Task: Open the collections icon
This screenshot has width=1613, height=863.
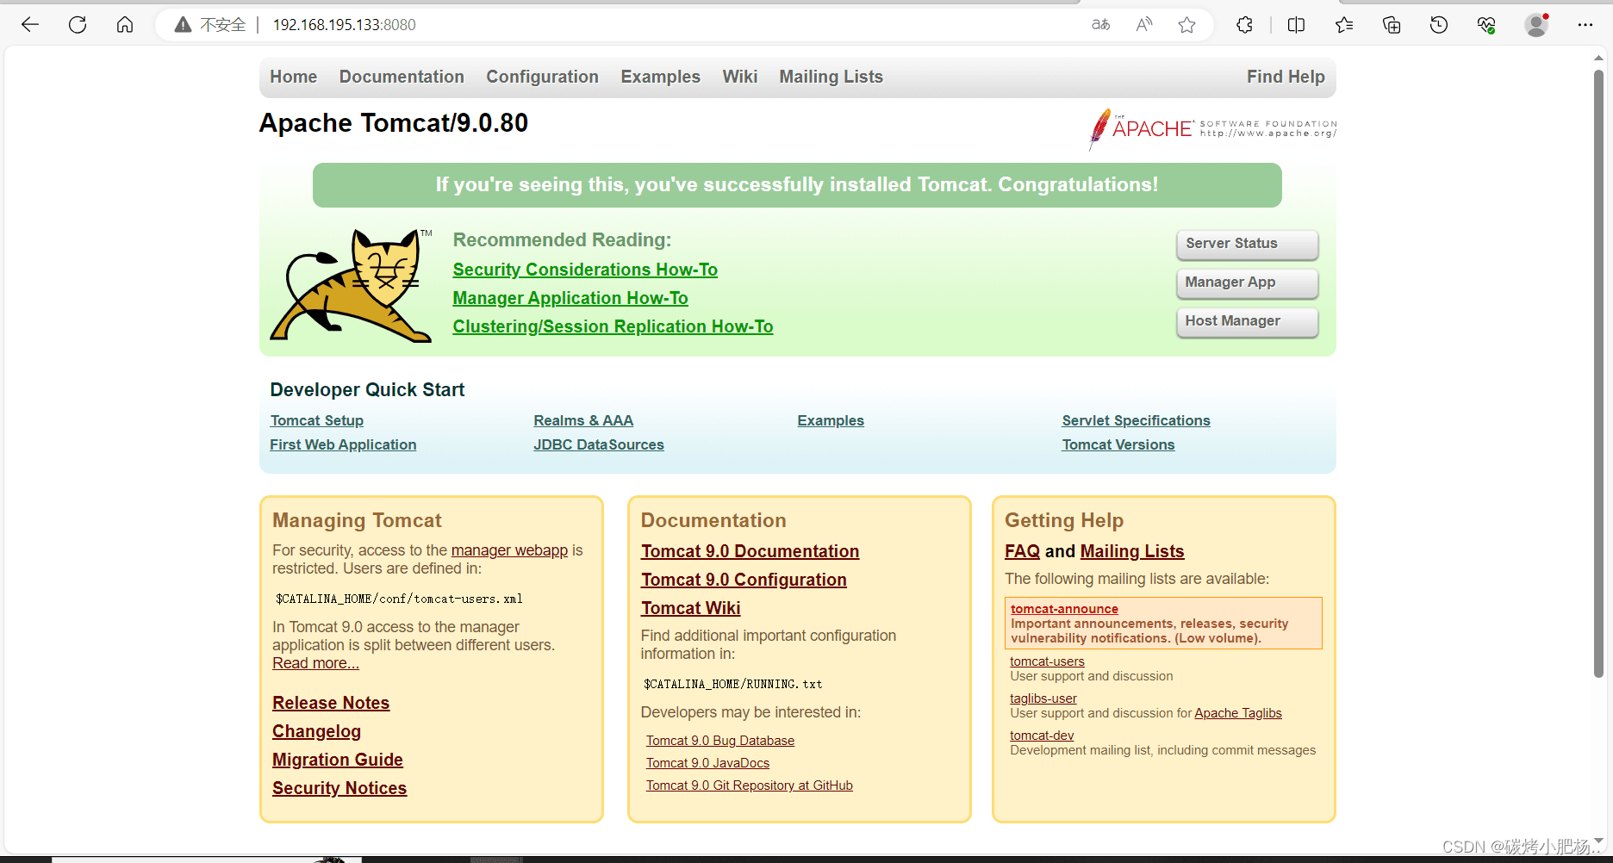Action: [x=1392, y=25]
